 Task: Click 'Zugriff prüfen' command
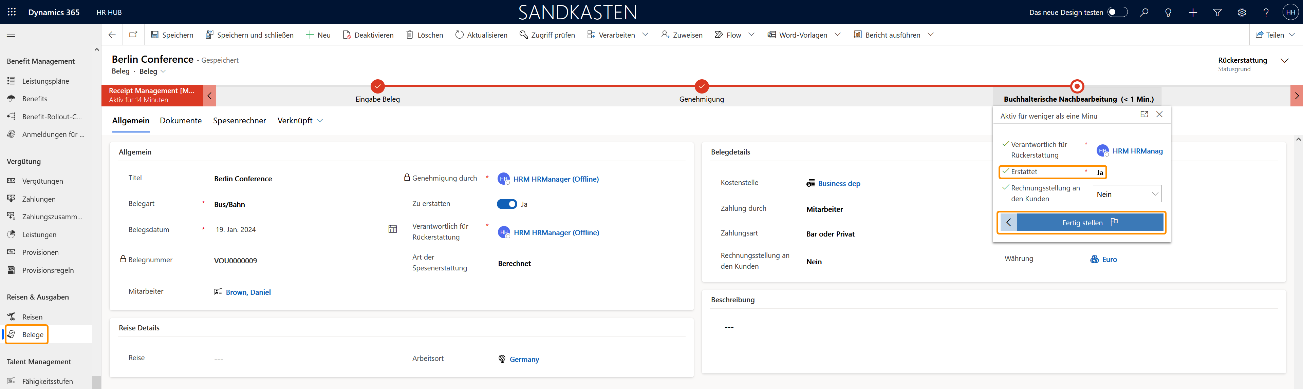[x=547, y=35]
